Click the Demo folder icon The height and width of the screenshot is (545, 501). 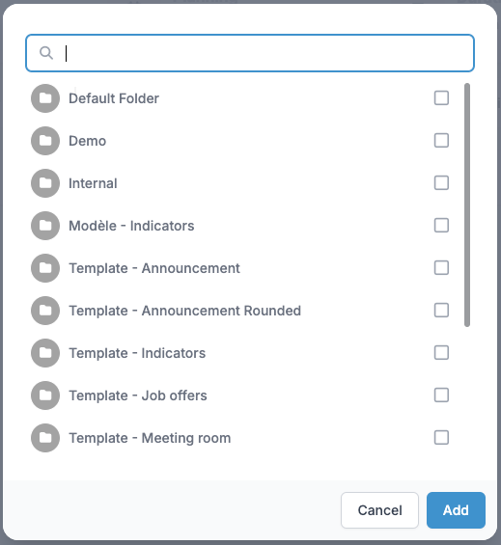45,141
